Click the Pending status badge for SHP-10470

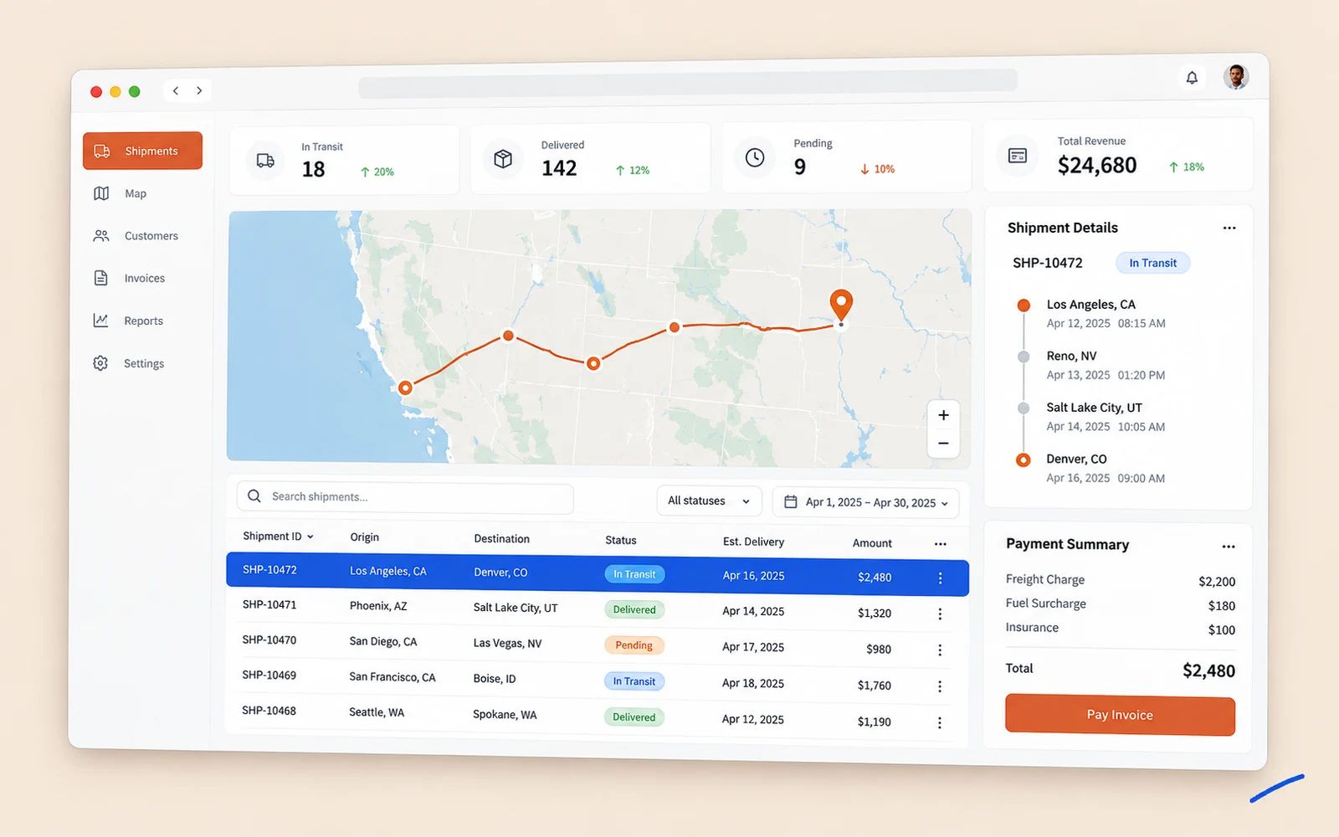[634, 645]
